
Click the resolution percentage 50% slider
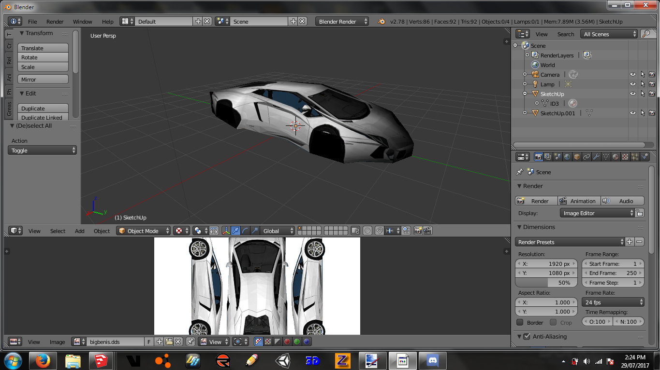(x=546, y=283)
